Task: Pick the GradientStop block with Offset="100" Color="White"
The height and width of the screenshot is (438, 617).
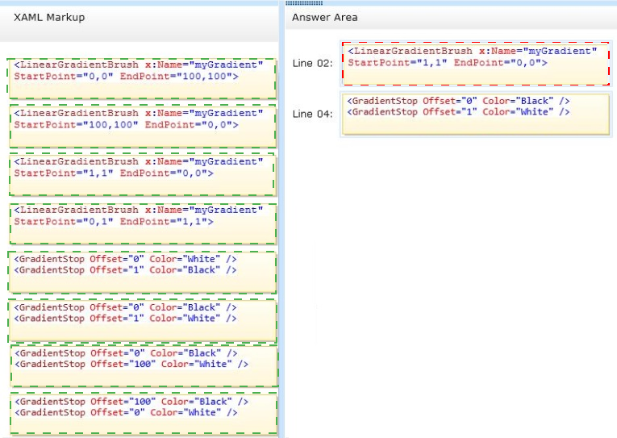Action: tap(144, 366)
